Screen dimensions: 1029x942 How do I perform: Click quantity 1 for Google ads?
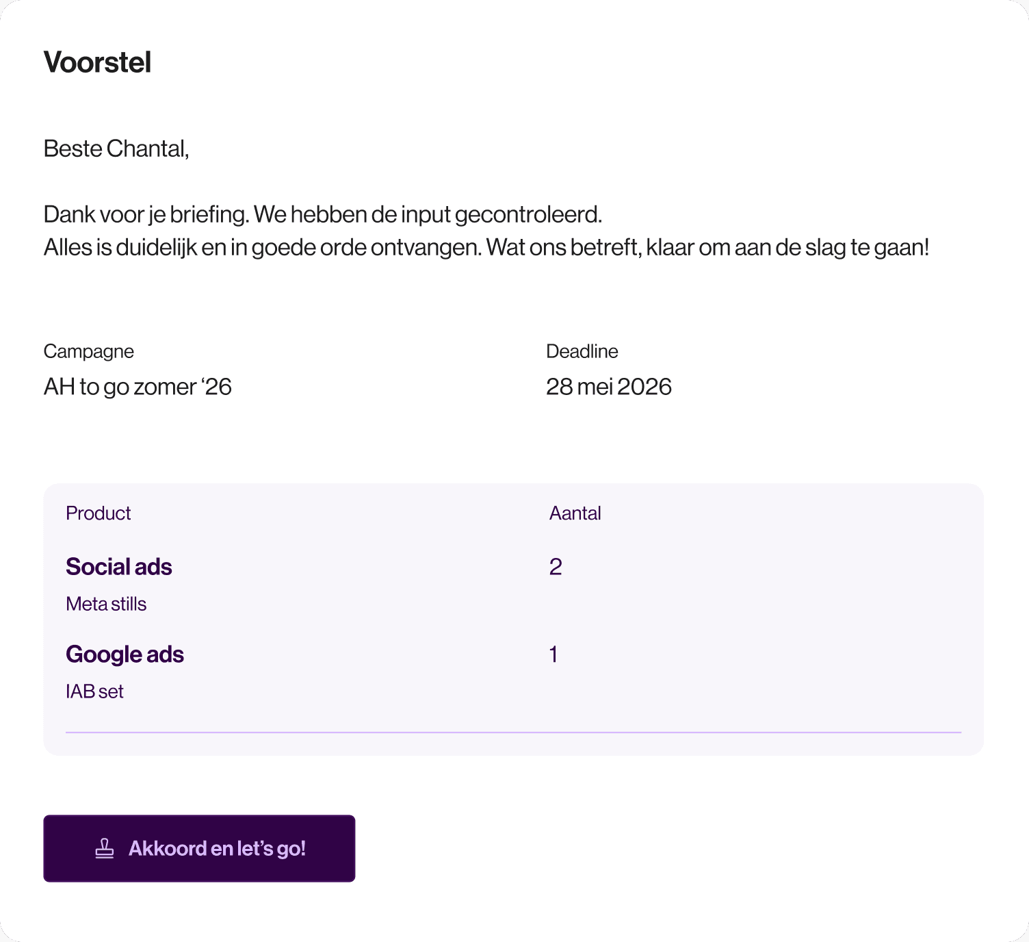pos(553,654)
